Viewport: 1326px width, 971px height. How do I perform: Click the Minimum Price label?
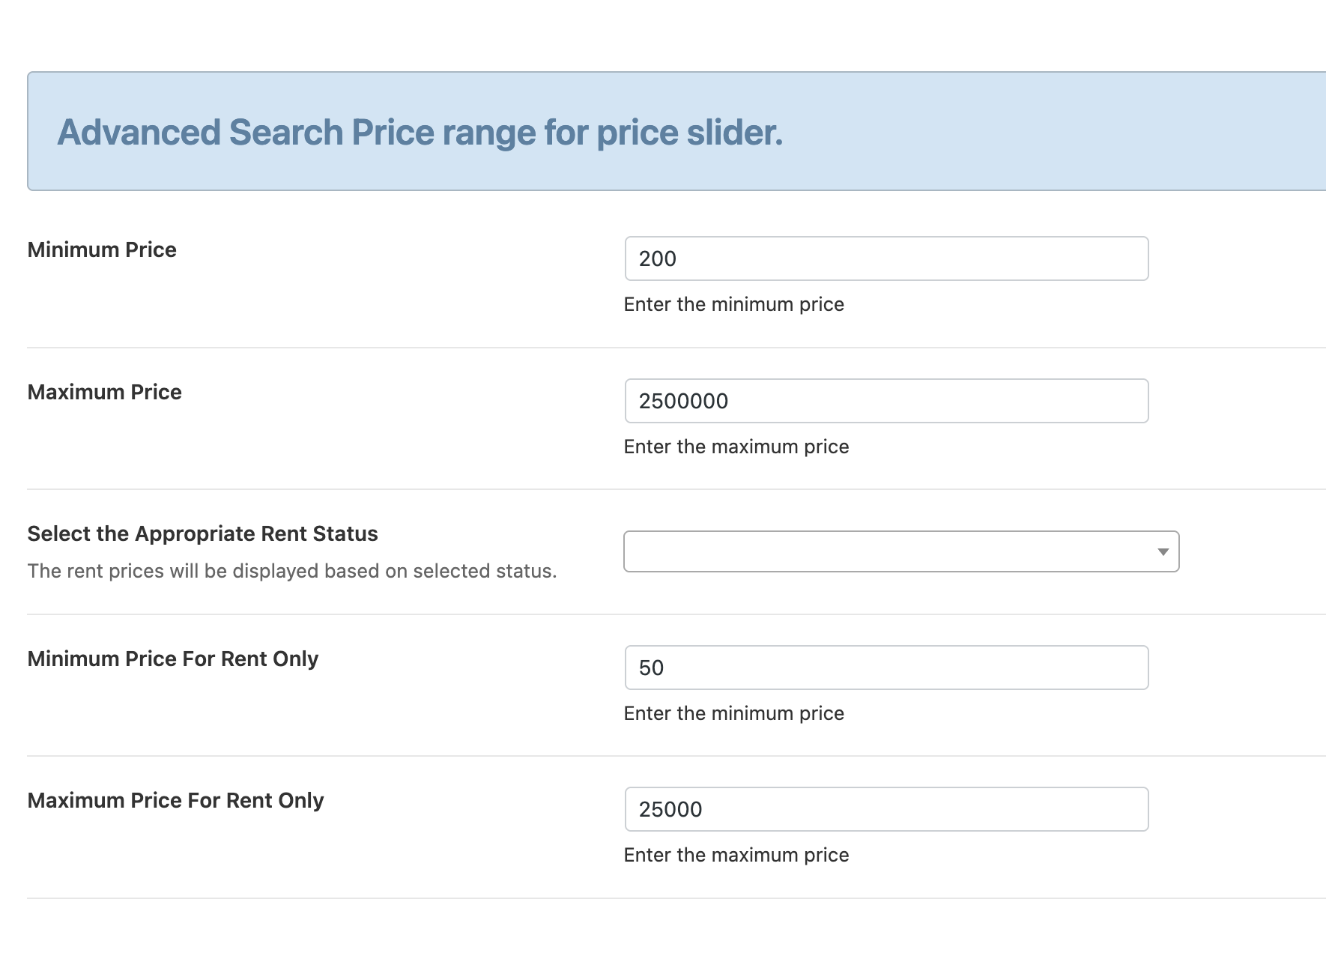click(x=102, y=249)
